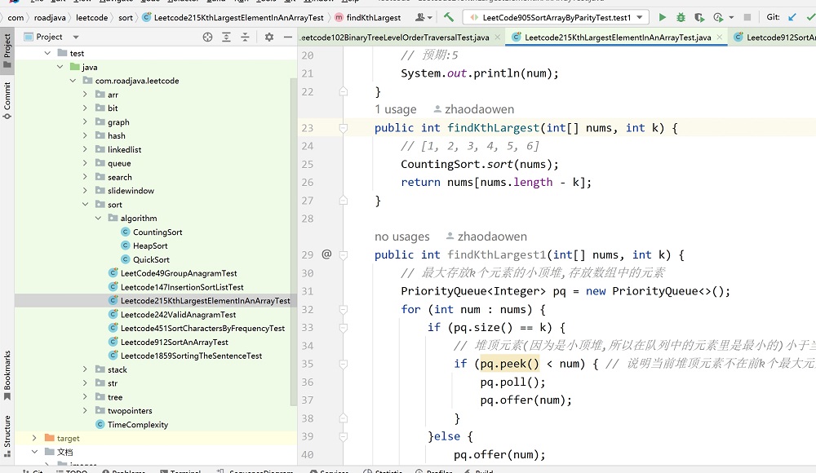The width and height of the screenshot is (816, 473).
Task: Run the selected configuration with green play icon
Action: tap(662, 17)
